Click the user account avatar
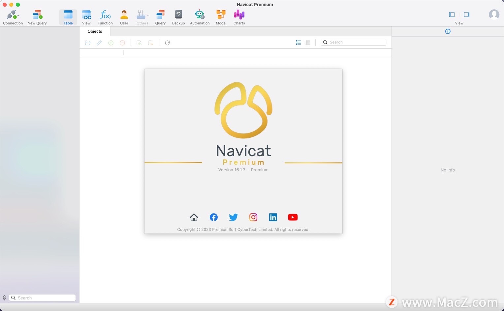Image resolution: width=504 pixels, height=311 pixels. pos(494,14)
